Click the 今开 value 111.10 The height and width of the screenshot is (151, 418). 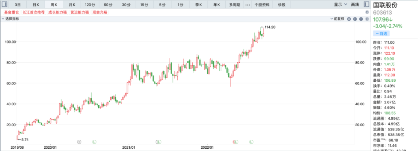(389, 48)
